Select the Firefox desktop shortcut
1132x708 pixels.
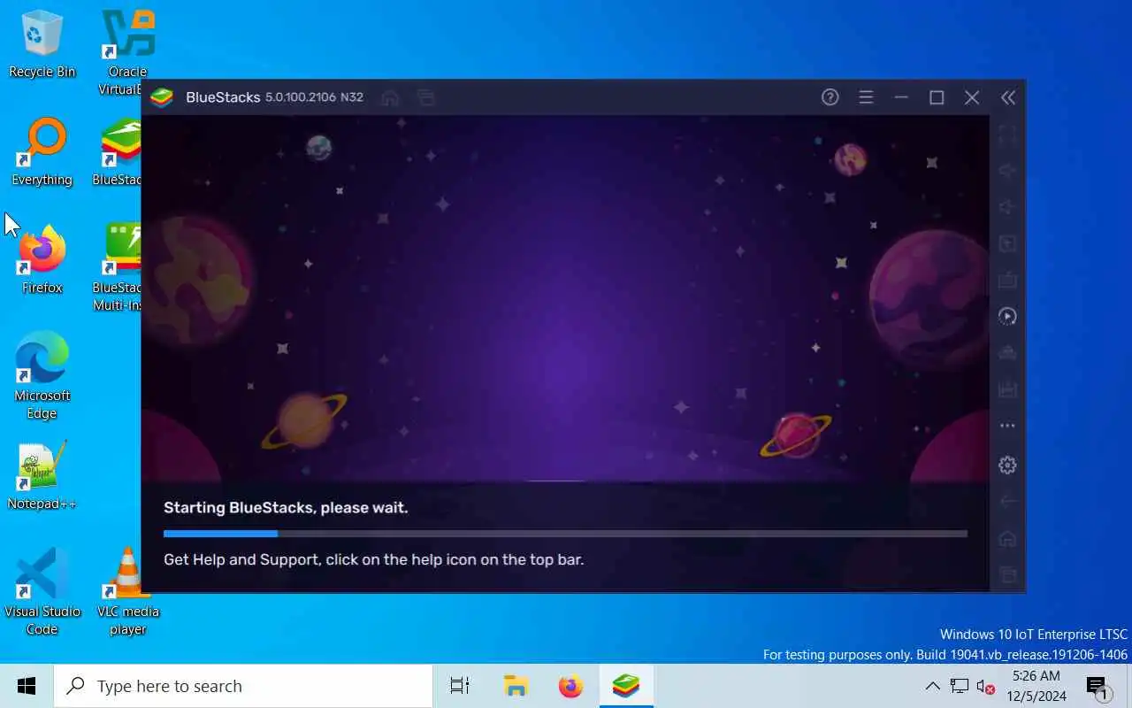point(42,260)
